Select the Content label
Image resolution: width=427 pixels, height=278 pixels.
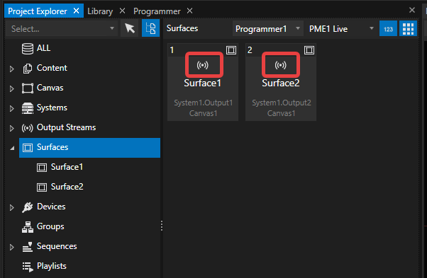(x=52, y=68)
